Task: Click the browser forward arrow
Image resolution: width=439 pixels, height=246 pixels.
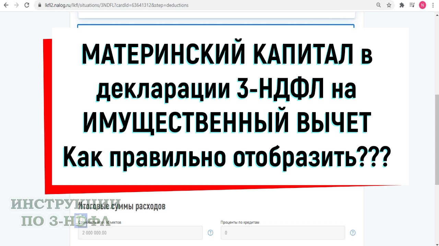Action: 16,5
